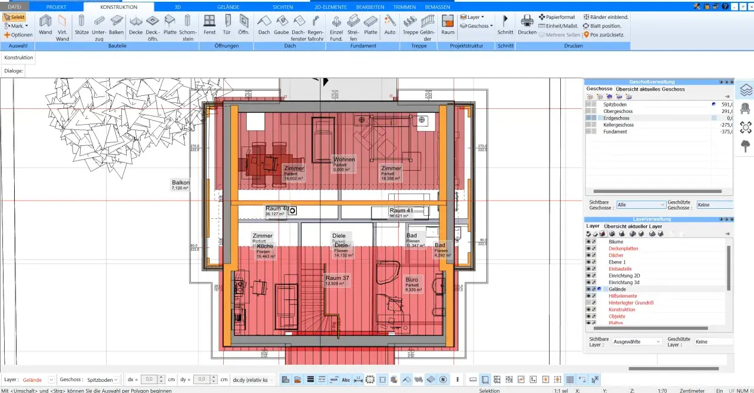Image resolution: width=754 pixels, height=393 pixels.
Task: Toggle visibility eye of Bäume layer
Action: point(588,242)
